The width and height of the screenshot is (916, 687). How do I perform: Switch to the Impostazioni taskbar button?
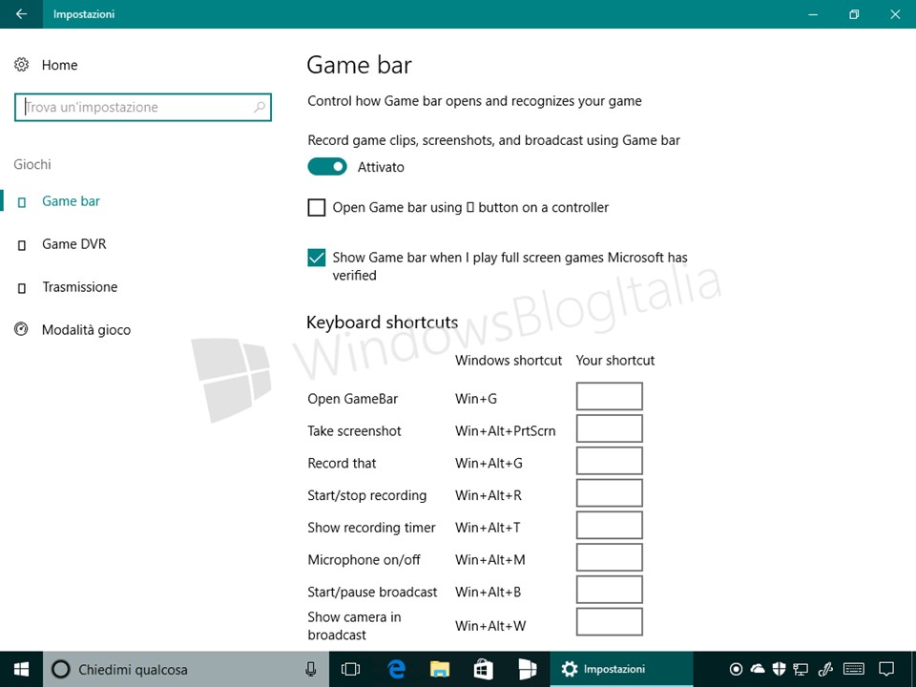click(x=621, y=669)
